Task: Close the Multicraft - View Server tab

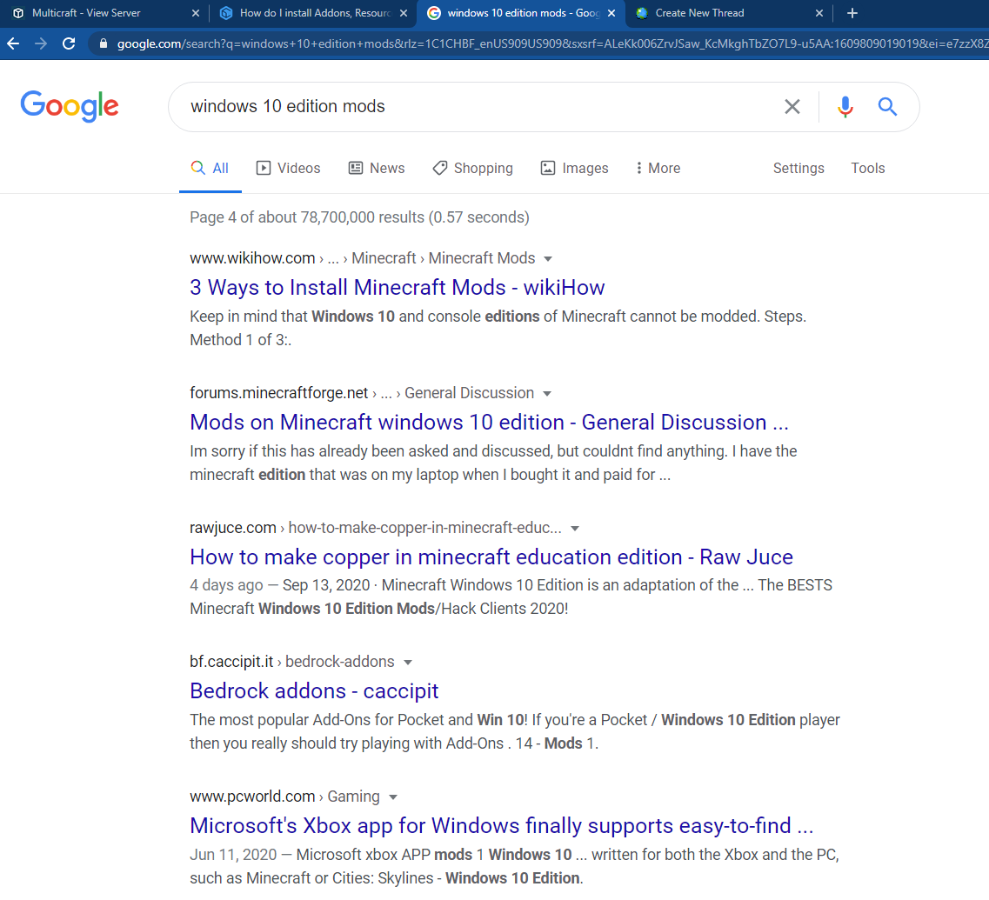Action: click(196, 13)
